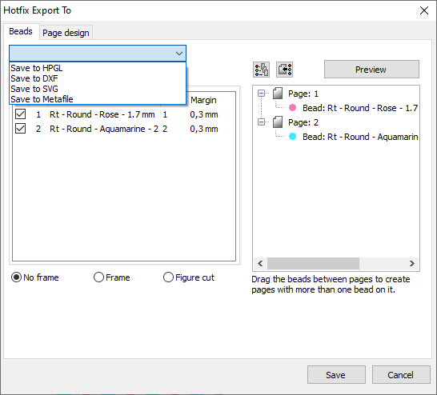Collapse the Page: 1 tree node

pos(261,94)
